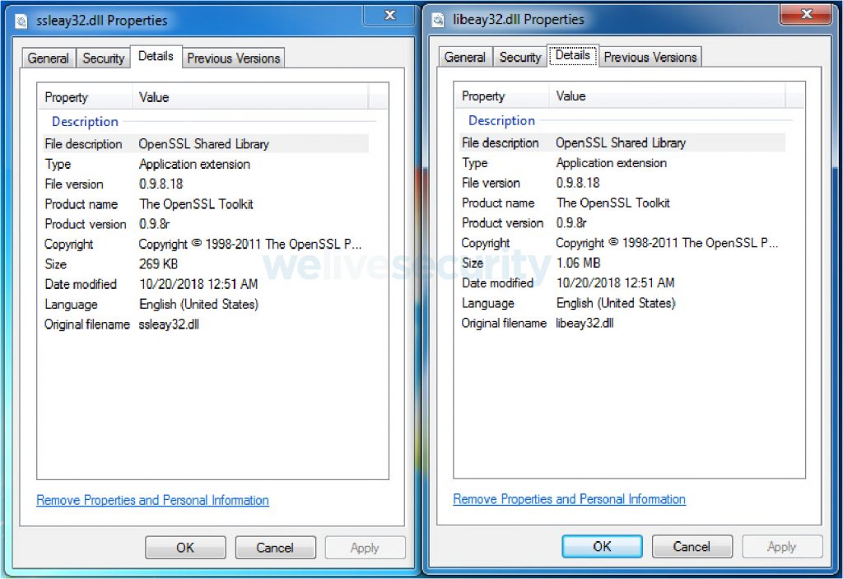
Task: Select Details tab in libeay32.dll Properties
Action: [x=573, y=55]
